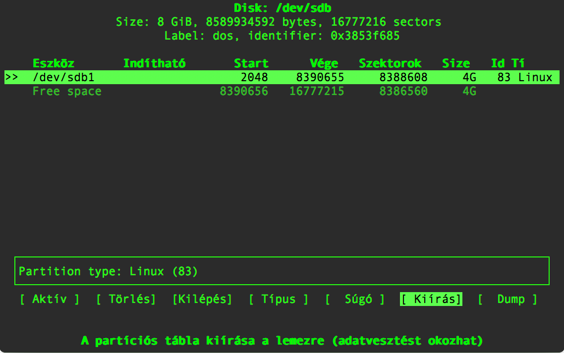Click the Szektorok column header

coord(390,63)
